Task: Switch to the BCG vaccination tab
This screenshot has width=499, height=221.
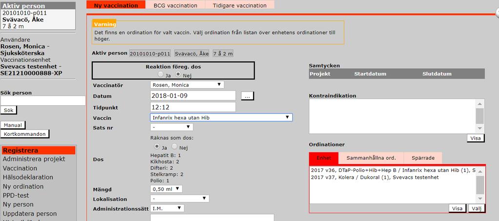Action: (x=175, y=5)
